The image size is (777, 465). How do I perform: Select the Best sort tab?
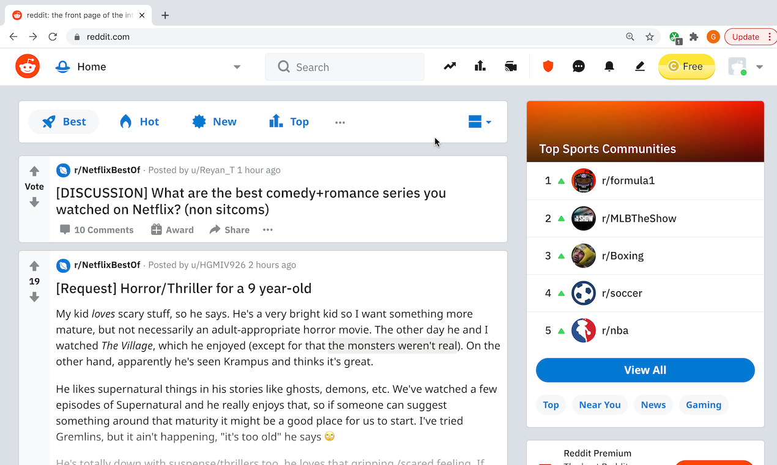pos(64,122)
